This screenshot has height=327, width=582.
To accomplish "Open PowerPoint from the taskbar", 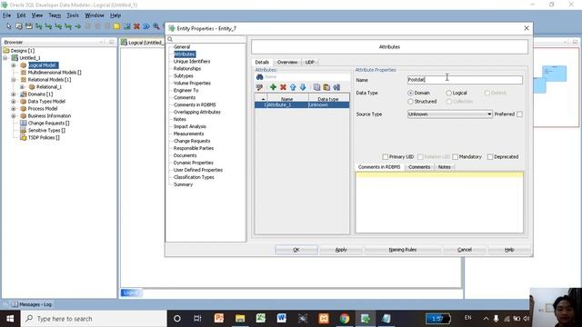I will [x=219, y=318].
